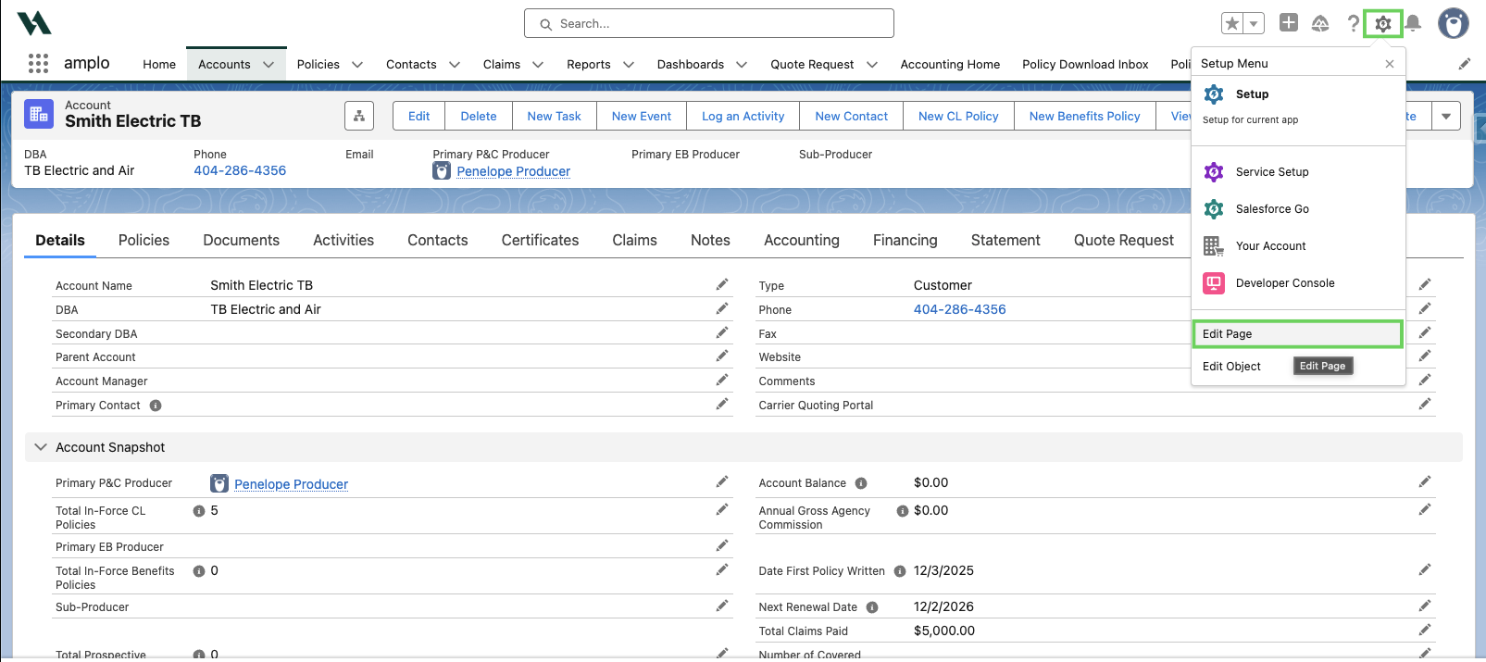This screenshot has width=1486, height=662.
Task: Click the Trailhead guidance icon
Action: (1320, 23)
